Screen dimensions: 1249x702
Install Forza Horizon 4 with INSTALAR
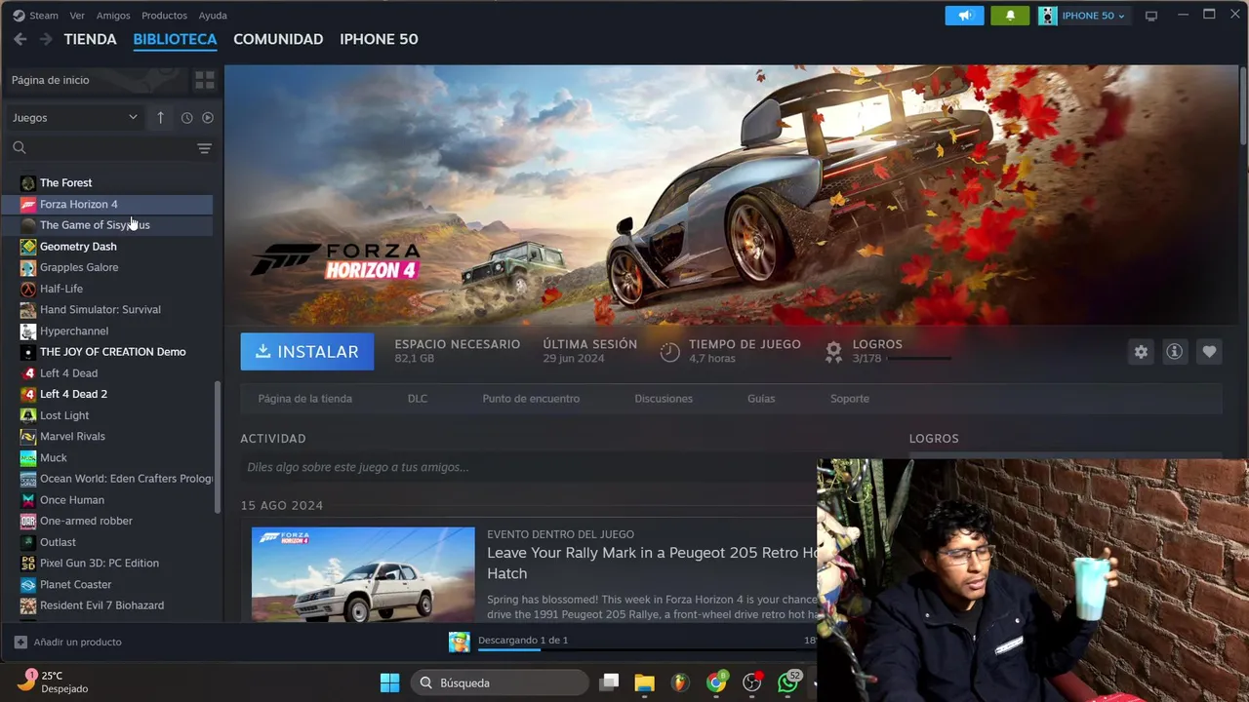click(x=307, y=352)
